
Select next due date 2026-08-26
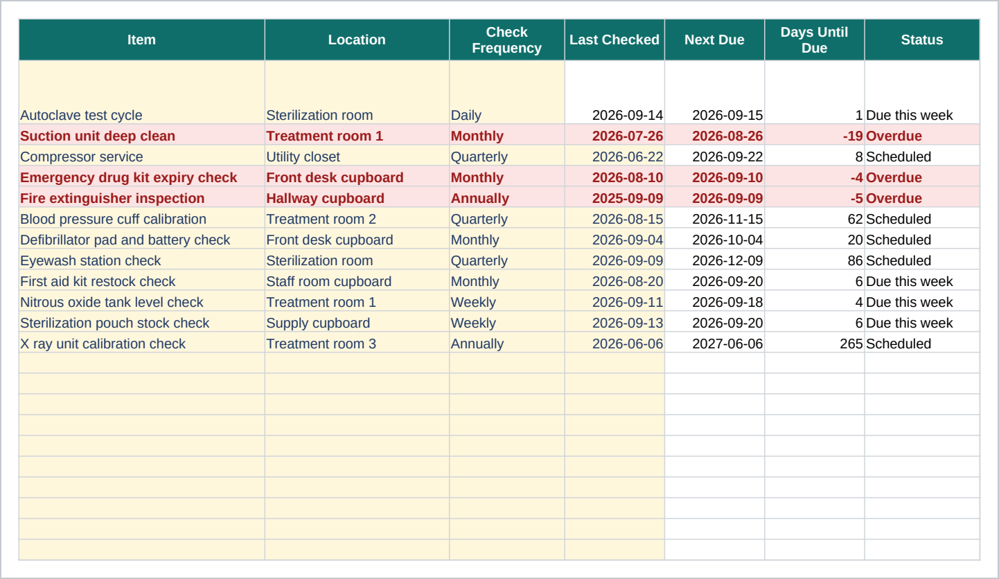(x=714, y=135)
